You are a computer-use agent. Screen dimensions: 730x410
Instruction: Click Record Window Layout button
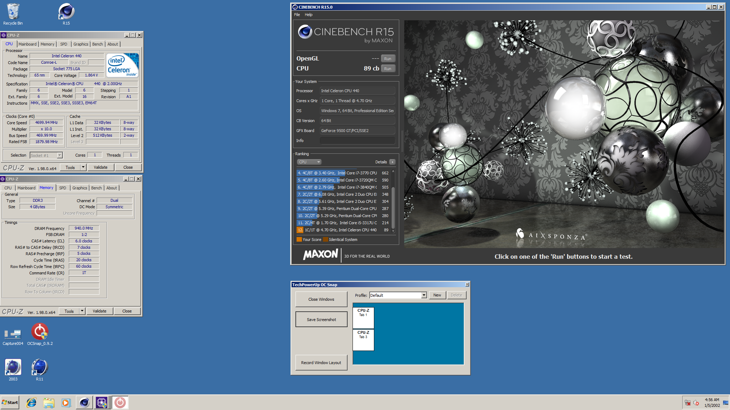tap(321, 363)
